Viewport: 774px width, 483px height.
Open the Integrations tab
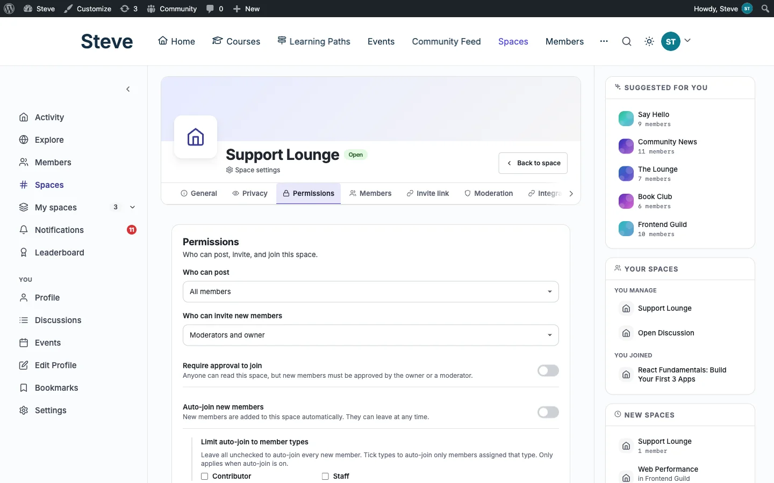[545, 194]
